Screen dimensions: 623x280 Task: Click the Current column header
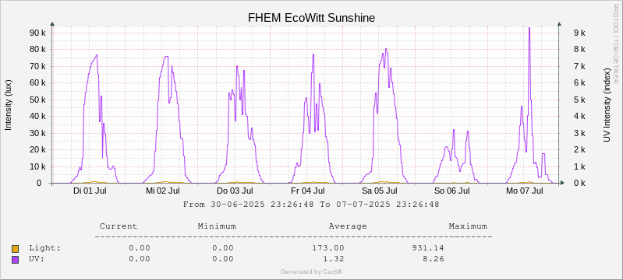coord(119,226)
